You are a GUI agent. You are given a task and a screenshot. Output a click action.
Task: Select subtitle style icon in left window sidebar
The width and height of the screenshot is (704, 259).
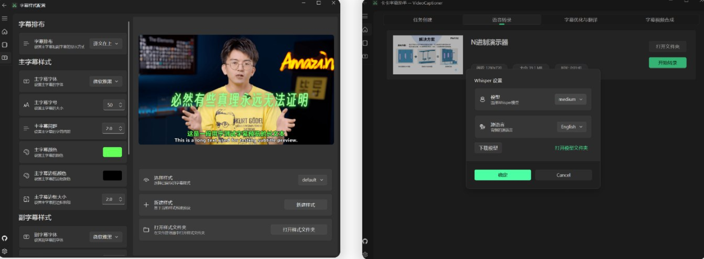click(4, 58)
